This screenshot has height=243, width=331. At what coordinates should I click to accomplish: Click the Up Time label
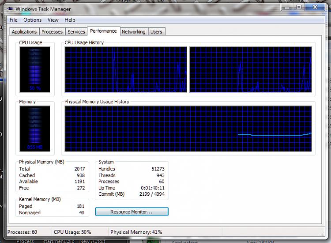pos(107,188)
